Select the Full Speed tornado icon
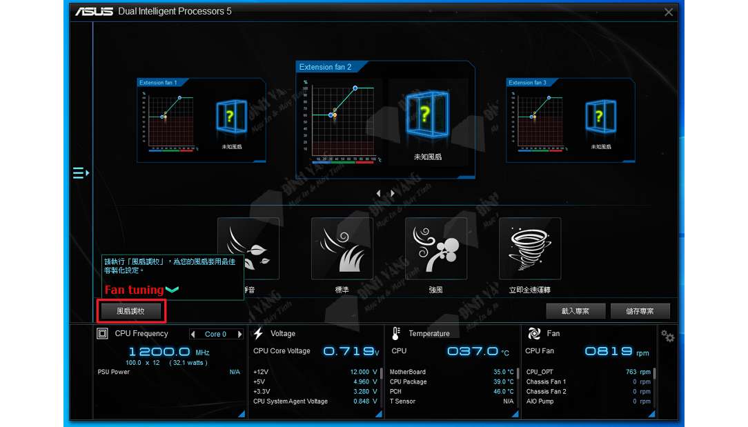The width and height of the screenshot is (748, 427). (530, 248)
